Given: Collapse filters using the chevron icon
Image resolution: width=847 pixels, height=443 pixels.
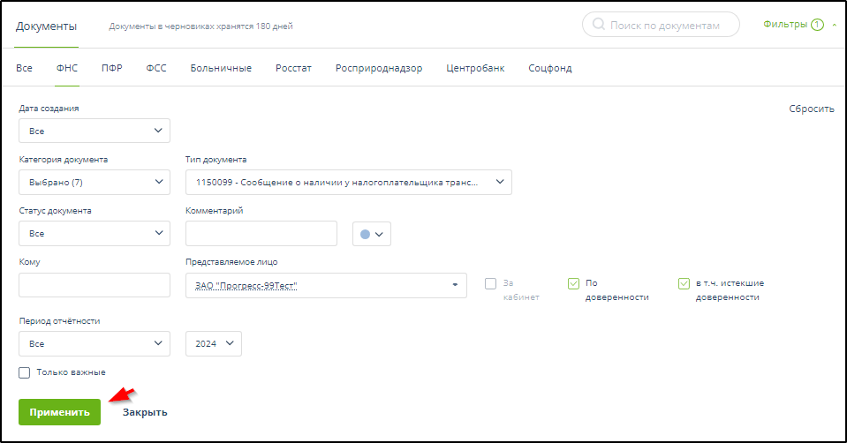Looking at the screenshot, I should click(833, 26).
